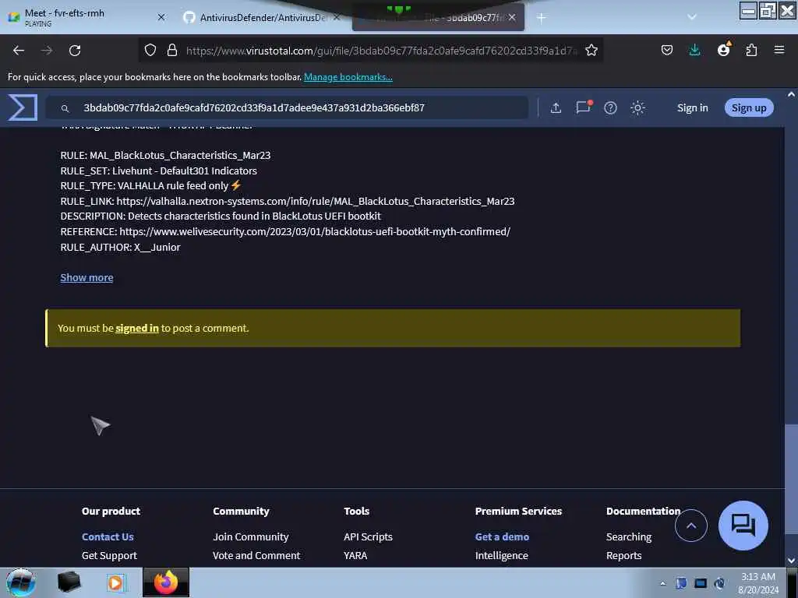Open the Join Community footer link
The image size is (798, 598).
tap(250, 536)
